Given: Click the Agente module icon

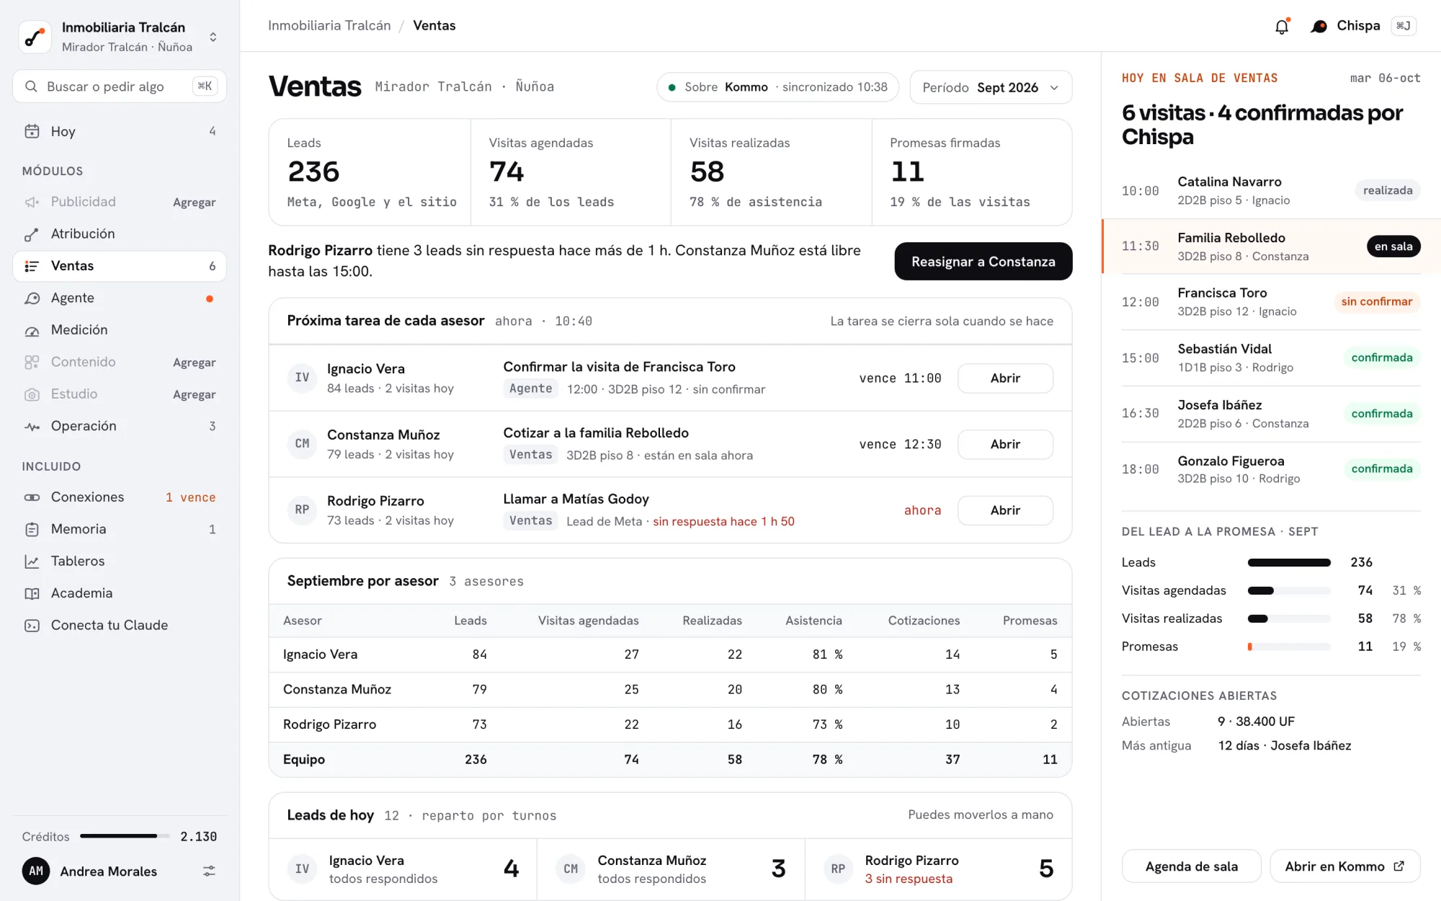Looking at the screenshot, I should 32,298.
